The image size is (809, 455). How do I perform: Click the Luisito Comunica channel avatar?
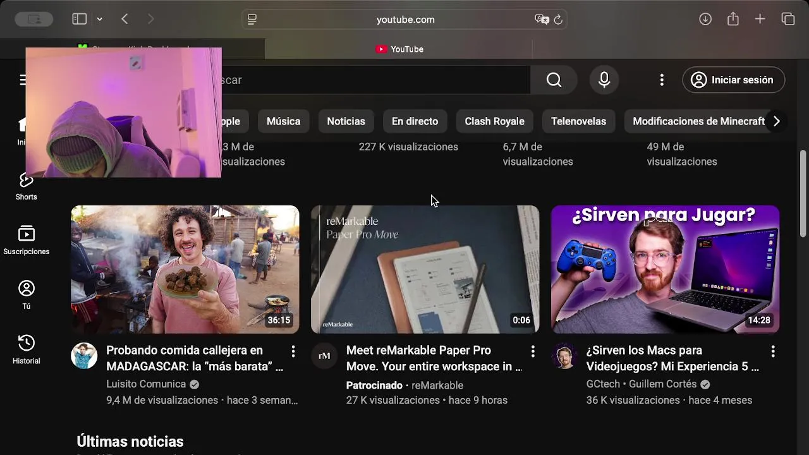pos(84,356)
